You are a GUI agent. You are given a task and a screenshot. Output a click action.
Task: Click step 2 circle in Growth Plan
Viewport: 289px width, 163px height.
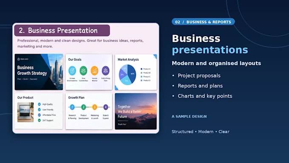click(x=83, y=107)
